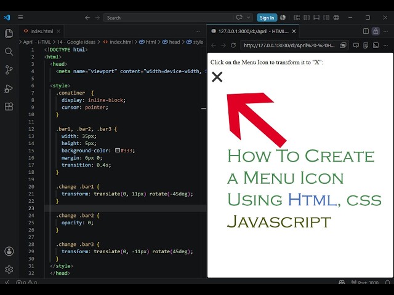Click '.conatiner' selector on line 7

click(70, 93)
